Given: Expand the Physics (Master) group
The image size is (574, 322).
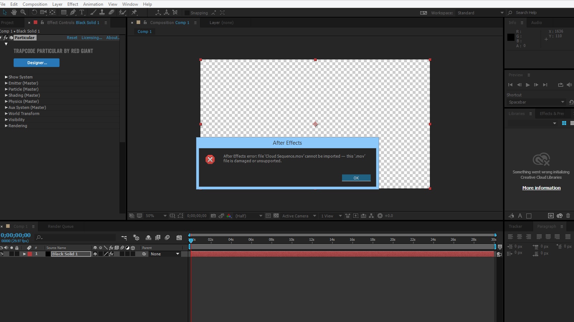Looking at the screenshot, I should coord(6,101).
